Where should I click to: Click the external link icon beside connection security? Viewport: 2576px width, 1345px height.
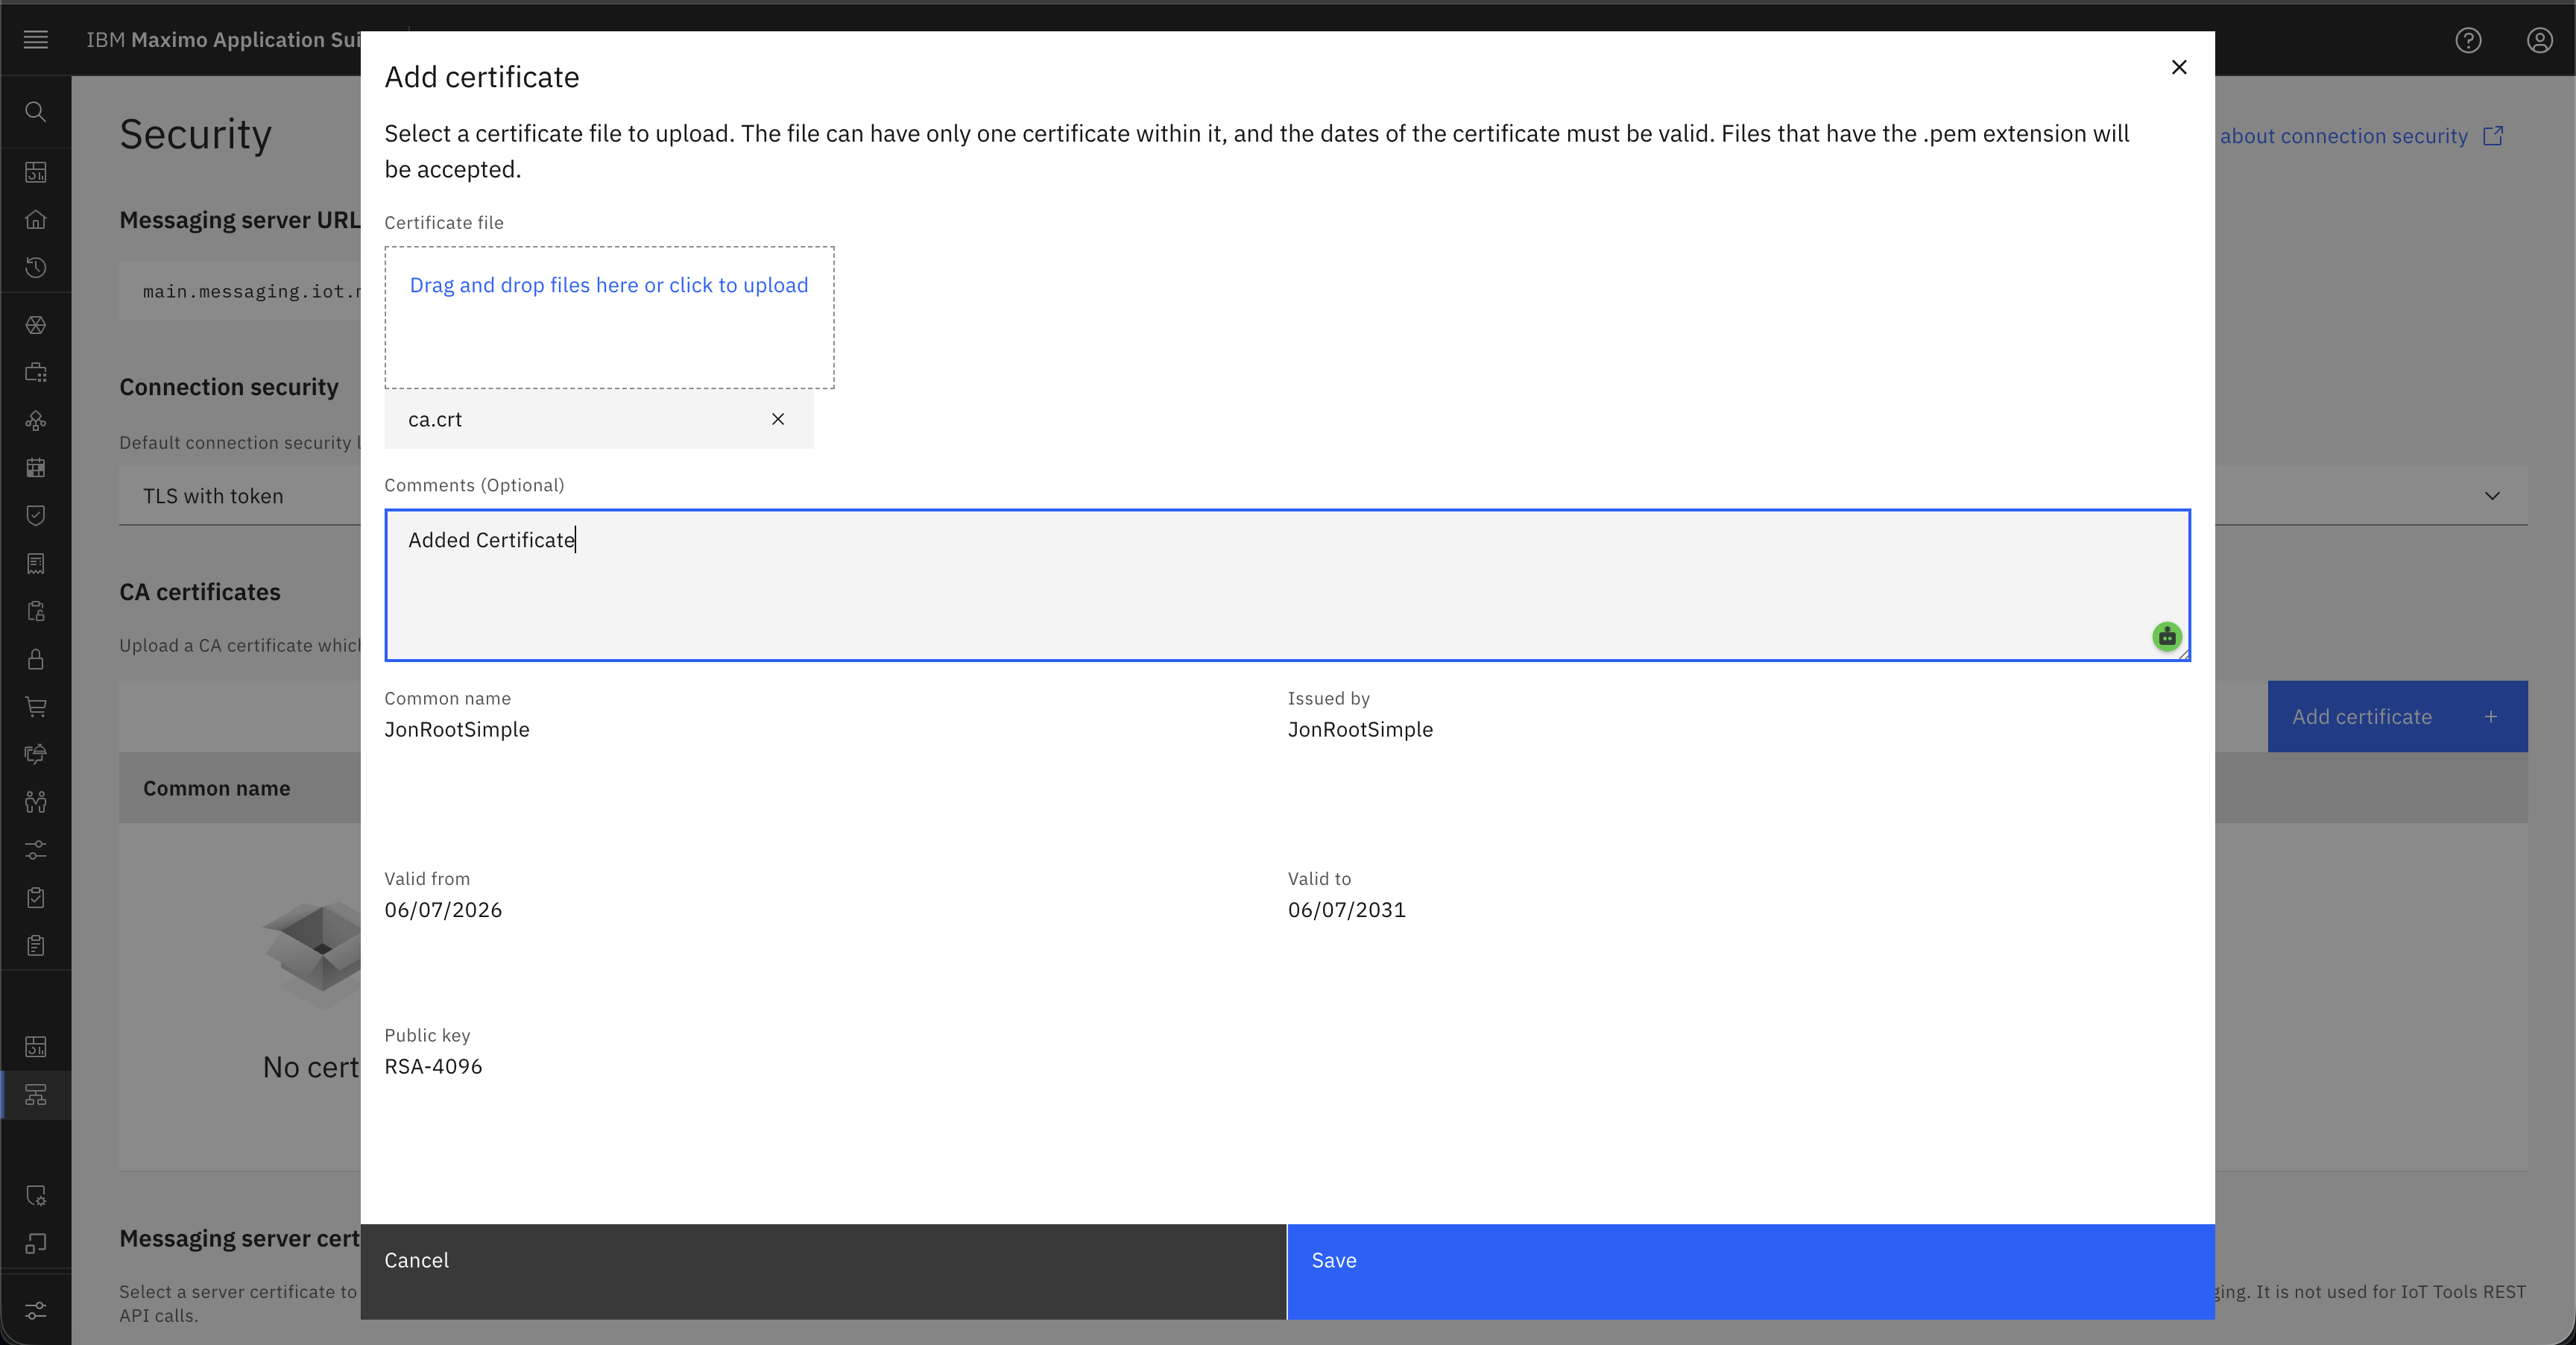(2493, 136)
